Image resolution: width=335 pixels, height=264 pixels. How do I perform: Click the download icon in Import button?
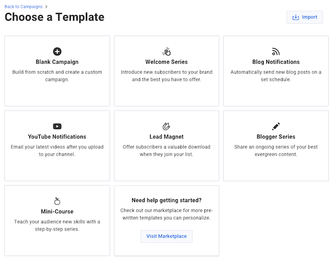pos(295,17)
